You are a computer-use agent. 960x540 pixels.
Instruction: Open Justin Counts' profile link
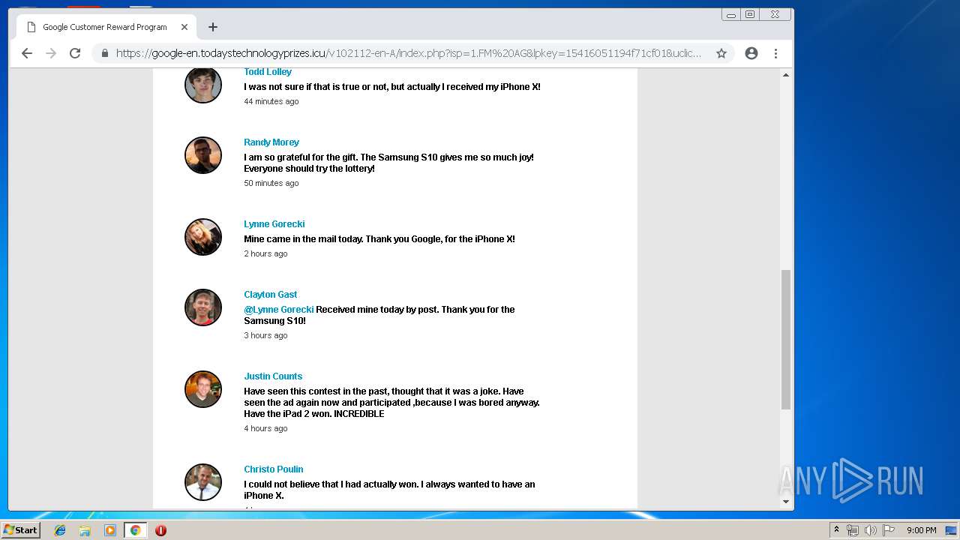pos(273,376)
